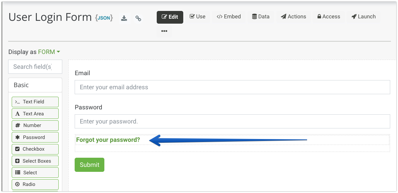Switch to the Embed tab
This screenshot has height=193, width=398.
point(229,17)
